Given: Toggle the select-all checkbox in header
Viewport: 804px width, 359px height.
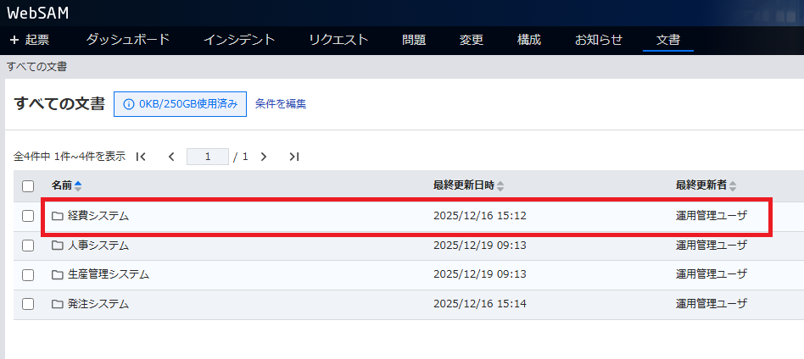Looking at the screenshot, I should [x=28, y=186].
